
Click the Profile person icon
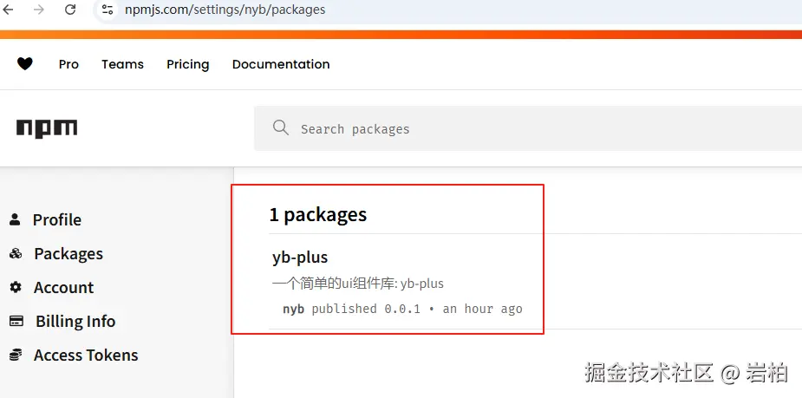[x=15, y=219]
